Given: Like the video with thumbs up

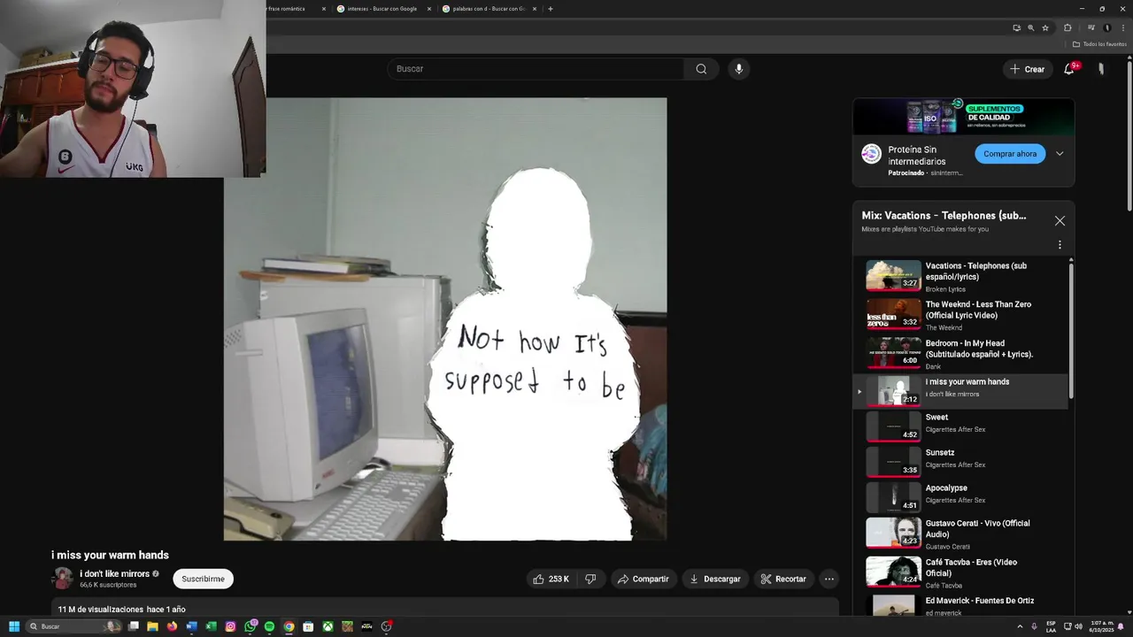Looking at the screenshot, I should pyautogui.click(x=550, y=579).
